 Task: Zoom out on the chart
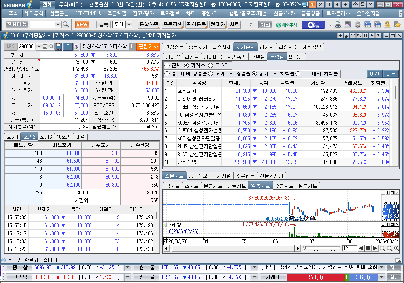coord(390,249)
